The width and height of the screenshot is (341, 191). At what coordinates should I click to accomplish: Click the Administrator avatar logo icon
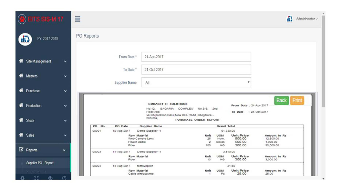click(289, 19)
